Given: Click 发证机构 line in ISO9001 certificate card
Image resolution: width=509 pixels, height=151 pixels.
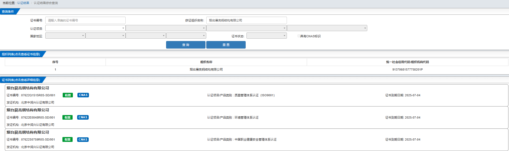Looking at the screenshot, I should point(30,102).
